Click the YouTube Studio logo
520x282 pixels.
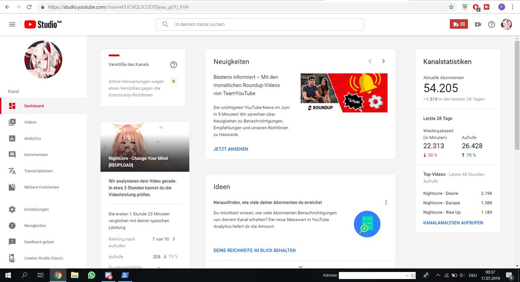click(43, 24)
